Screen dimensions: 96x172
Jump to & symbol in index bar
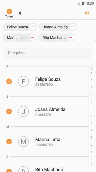coord(91,69)
